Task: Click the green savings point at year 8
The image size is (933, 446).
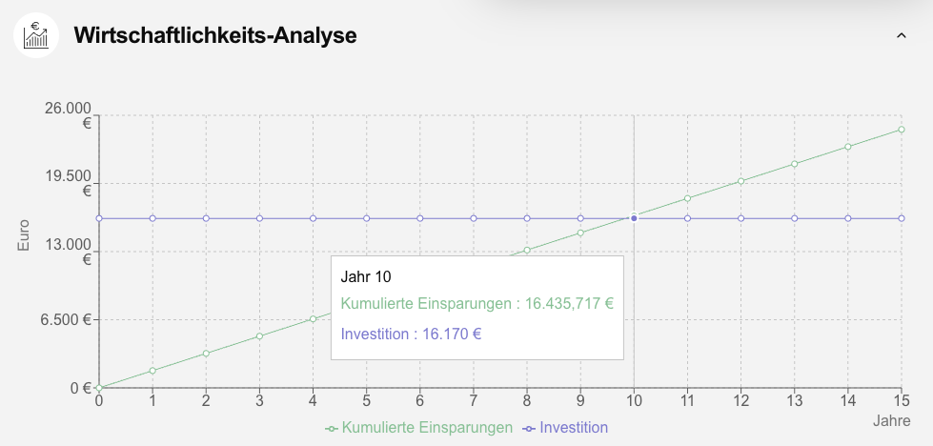Action: (x=527, y=250)
